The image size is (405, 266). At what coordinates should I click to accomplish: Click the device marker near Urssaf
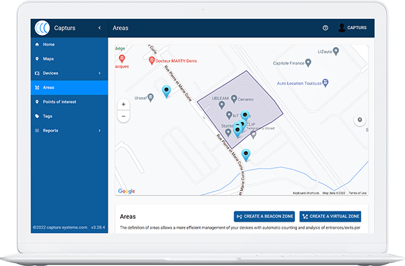tap(166, 92)
